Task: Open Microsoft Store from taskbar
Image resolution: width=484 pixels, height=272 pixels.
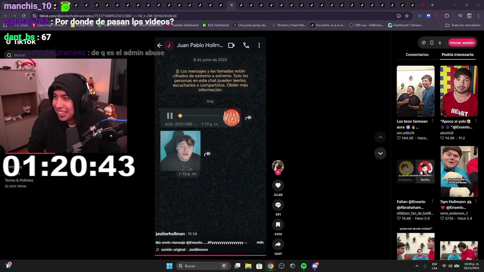Action: [259, 266]
